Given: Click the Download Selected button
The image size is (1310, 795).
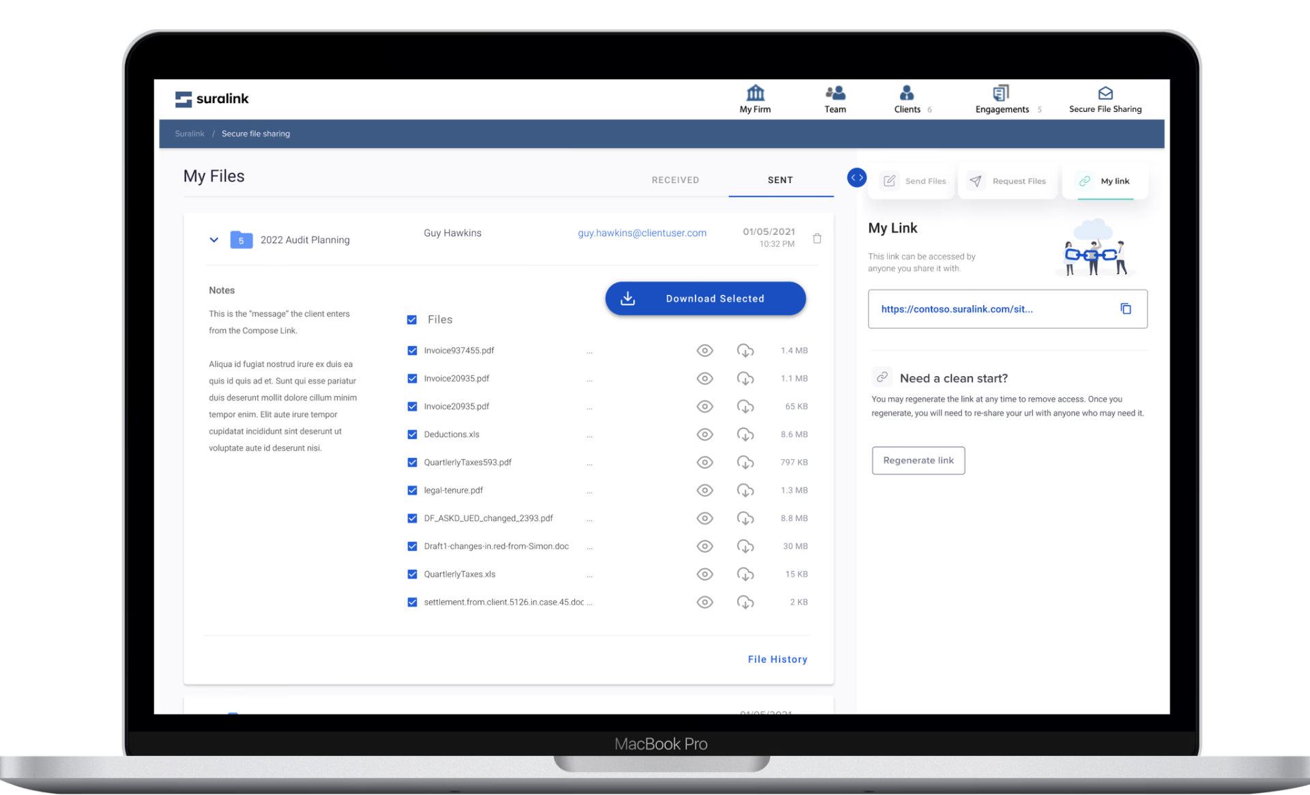Looking at the screenshot, I should [705, 298].
